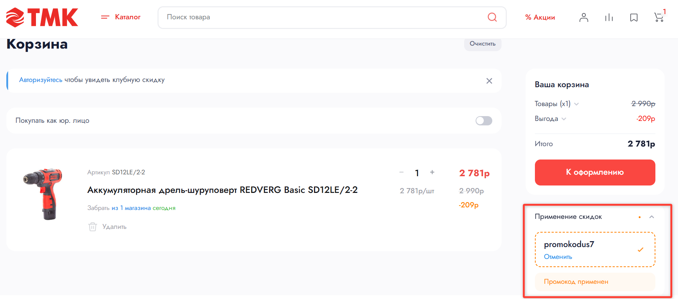Cancel promo code via Отменить

[558, 257]
